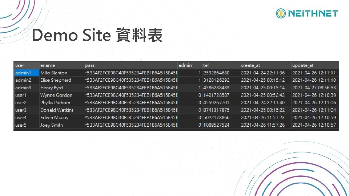This screenshot has width=349, height=196.
Task: Select the 'user1' cell
Action: 27,95
